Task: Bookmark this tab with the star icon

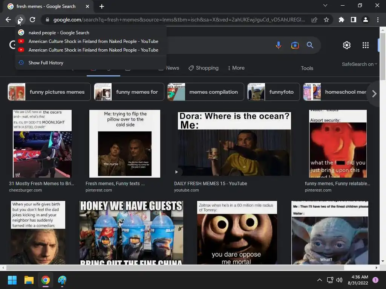Action: point(326,20)
